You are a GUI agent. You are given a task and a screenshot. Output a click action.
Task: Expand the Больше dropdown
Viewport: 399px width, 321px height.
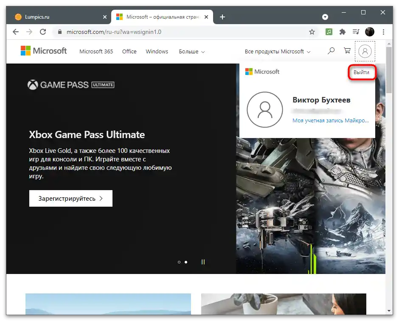click(191, 52)
